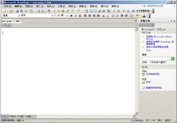This screenshot has height=123, width=177.
Task: Click the Show All formatting marks icon
Action: click(124, 11)
